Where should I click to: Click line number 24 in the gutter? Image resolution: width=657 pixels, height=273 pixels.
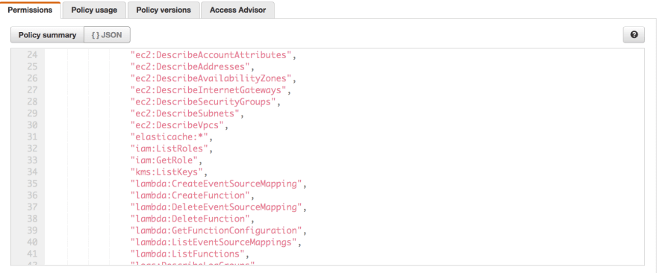click(x=32, y=55)
